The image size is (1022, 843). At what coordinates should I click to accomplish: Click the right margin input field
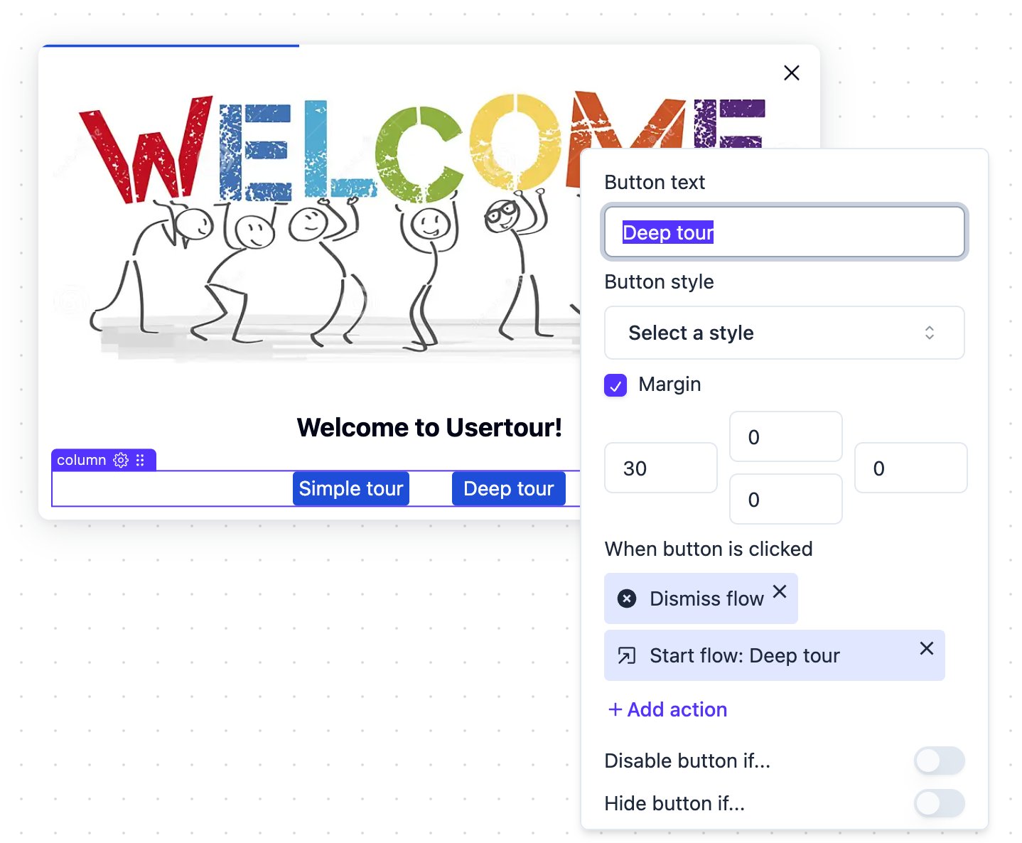(x=911, y=468)
